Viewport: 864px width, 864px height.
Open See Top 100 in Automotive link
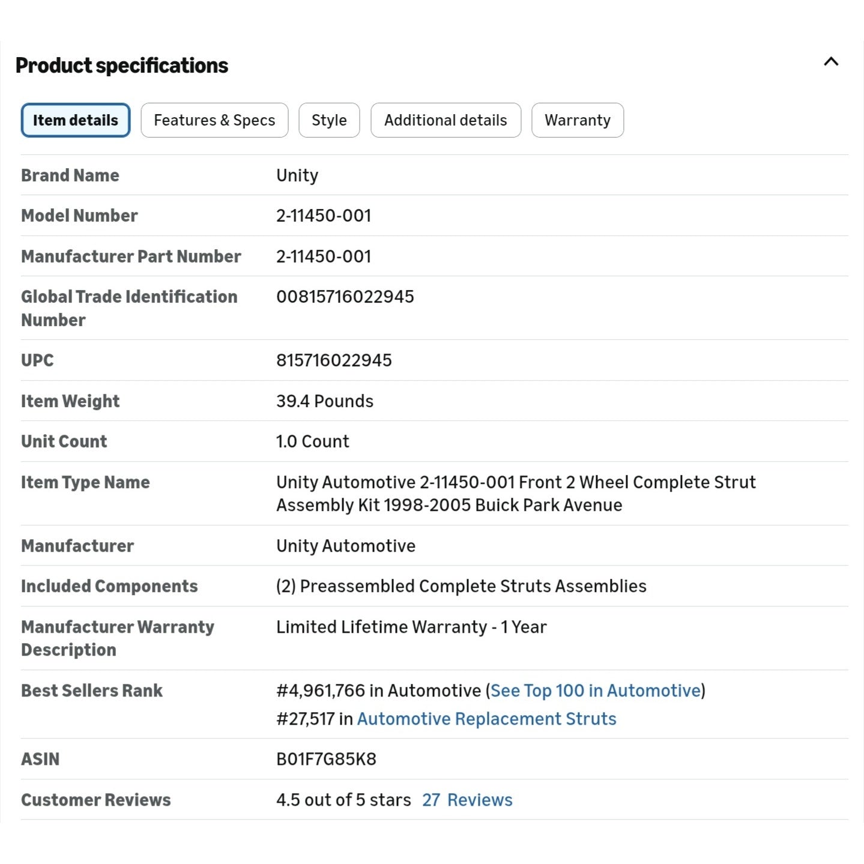[x=596, y=690]
